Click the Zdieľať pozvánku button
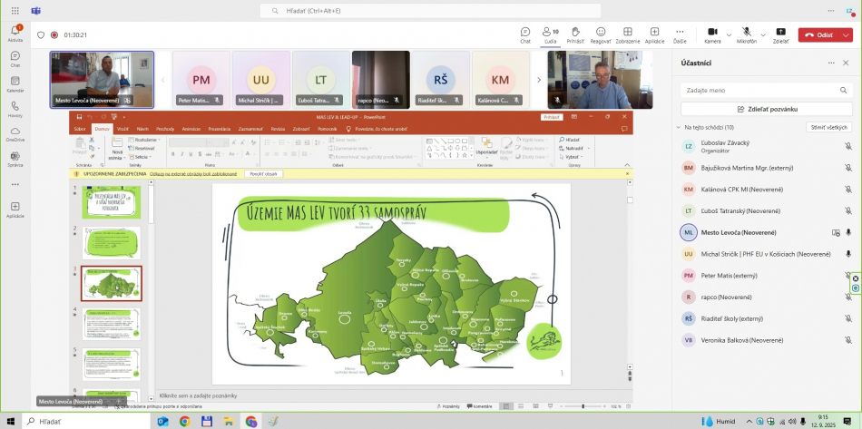Viewport: 862px width, 429px height. click(767, 108)
